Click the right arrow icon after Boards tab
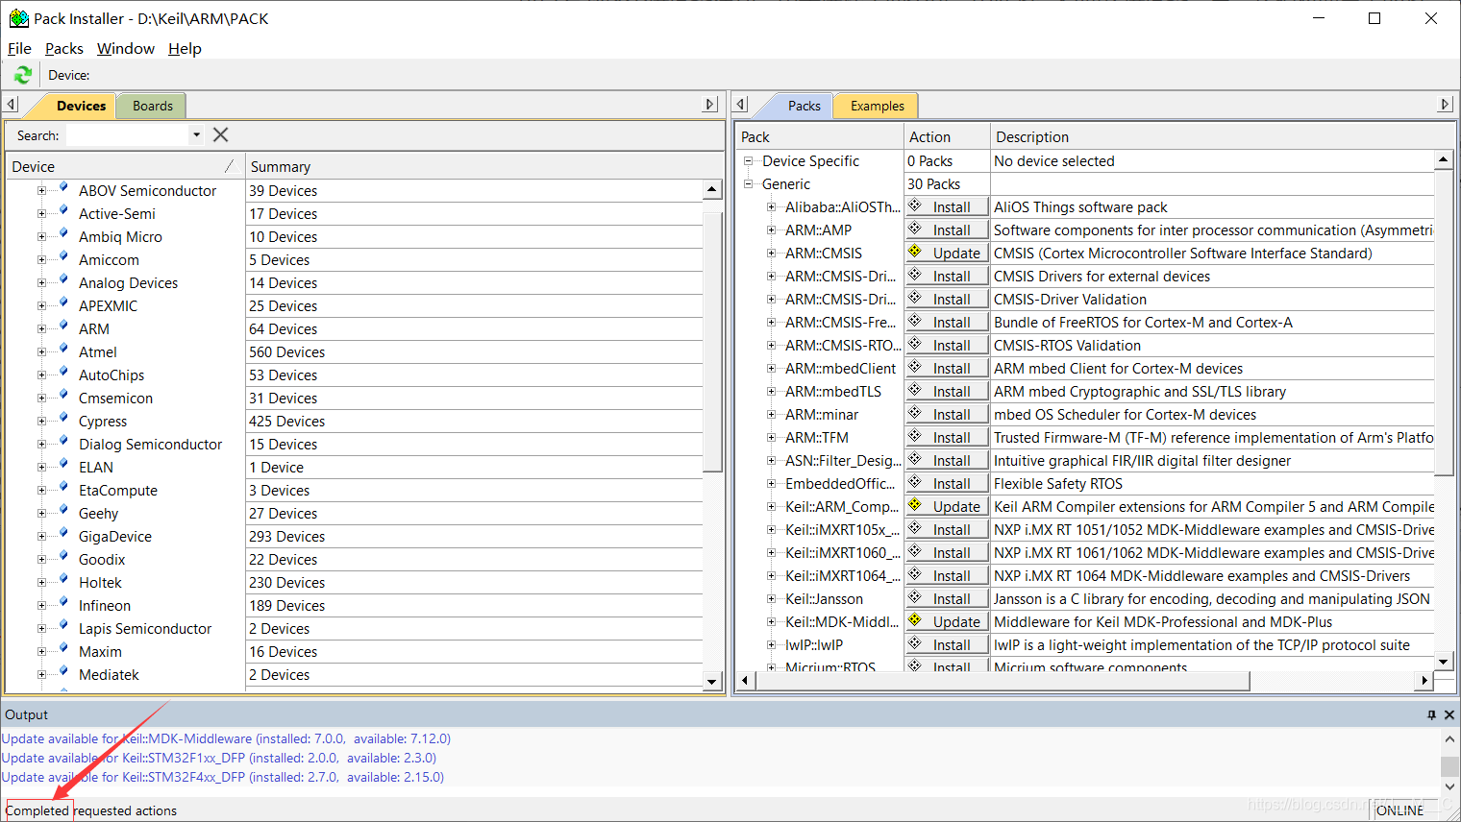This screenshot has height=822, width=1461. (x=710, y=105)
